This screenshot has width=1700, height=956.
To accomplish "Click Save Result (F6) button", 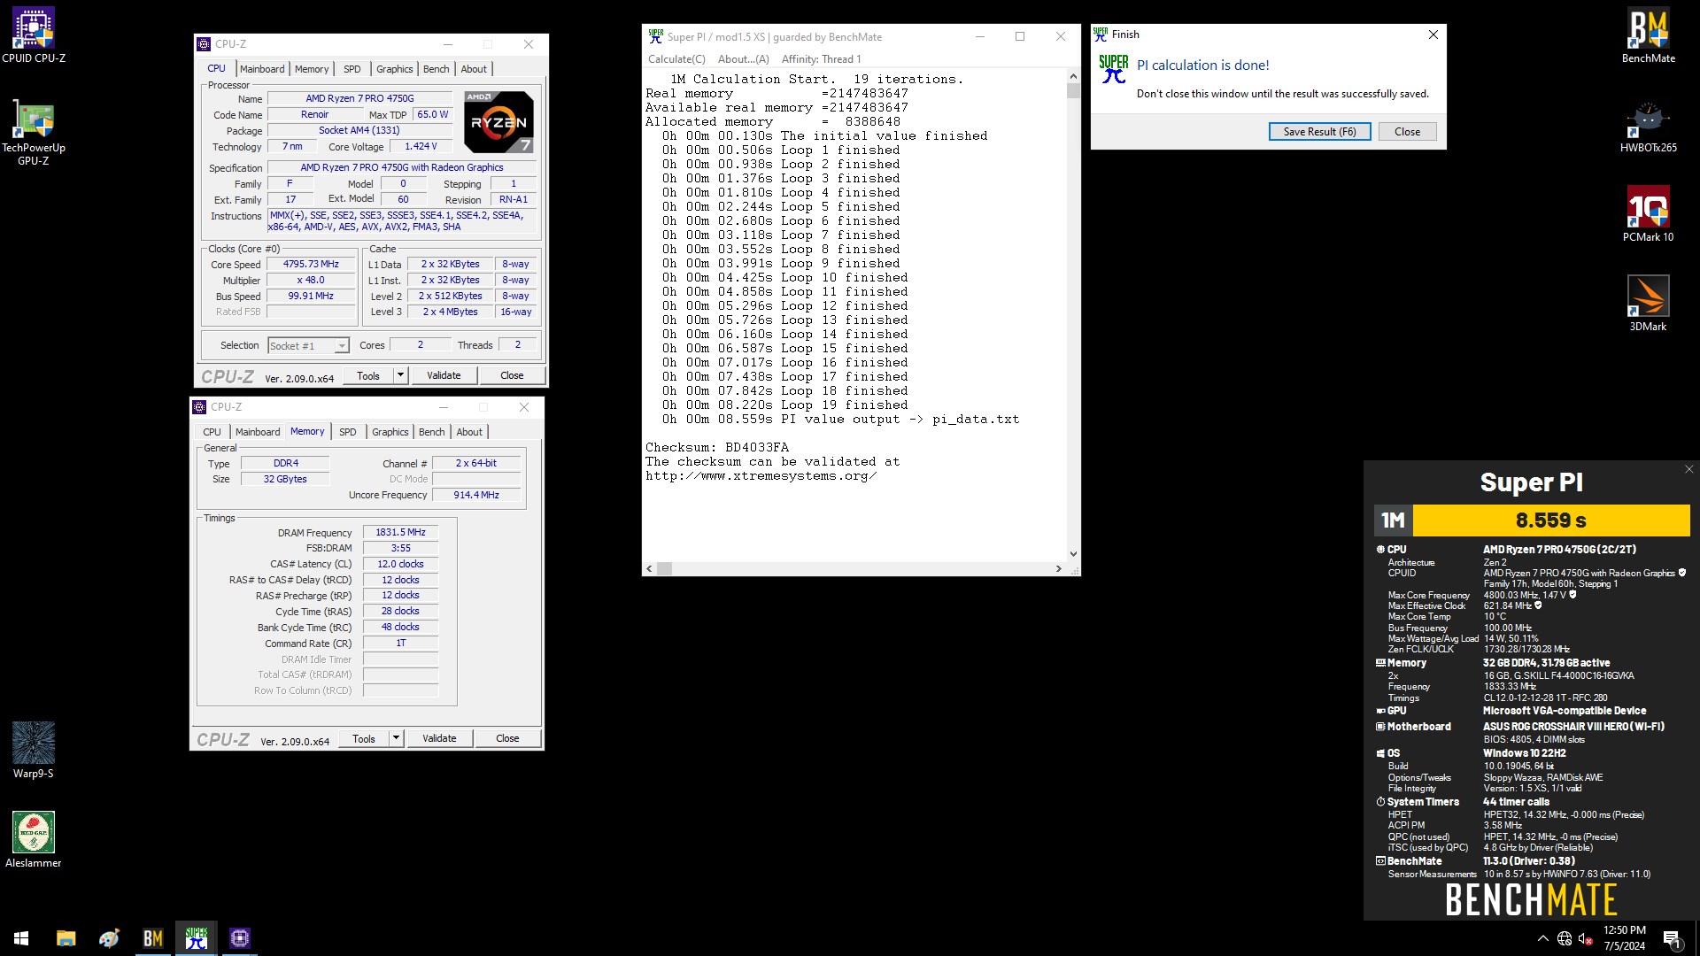I will [x=1319, y=132].
